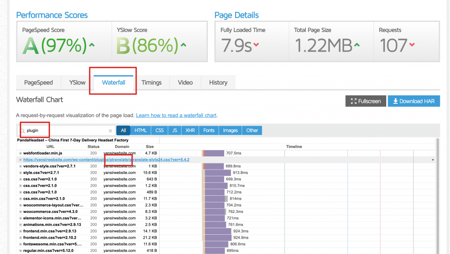Click the Fully Loaded Time red down arrow

coord(256,45)
